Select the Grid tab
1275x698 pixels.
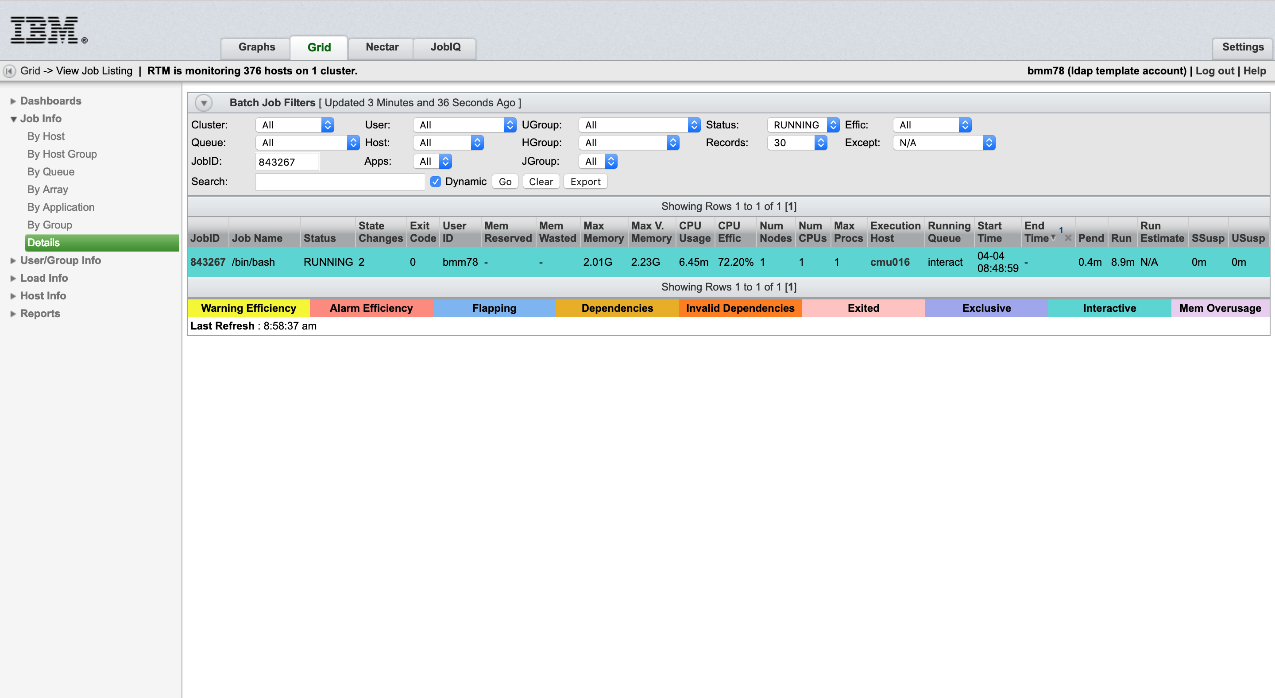(x=319, y=47)
